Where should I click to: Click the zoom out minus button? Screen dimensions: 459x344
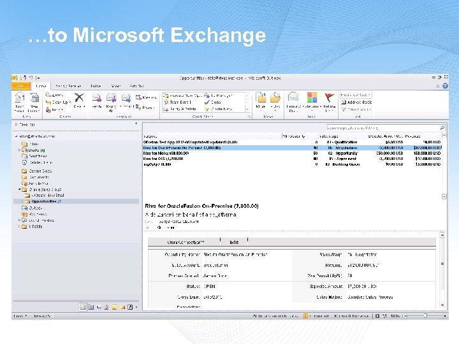coord(405,316)
